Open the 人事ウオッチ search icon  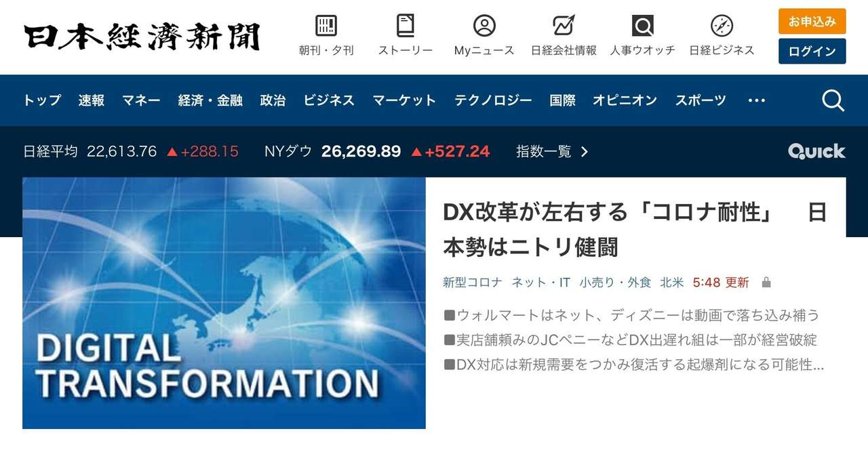[643, 26]
